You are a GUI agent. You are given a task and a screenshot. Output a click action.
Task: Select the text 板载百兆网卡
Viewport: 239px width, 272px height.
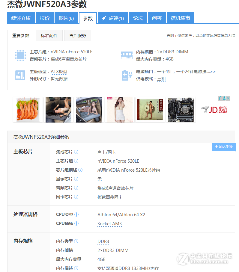110,197
